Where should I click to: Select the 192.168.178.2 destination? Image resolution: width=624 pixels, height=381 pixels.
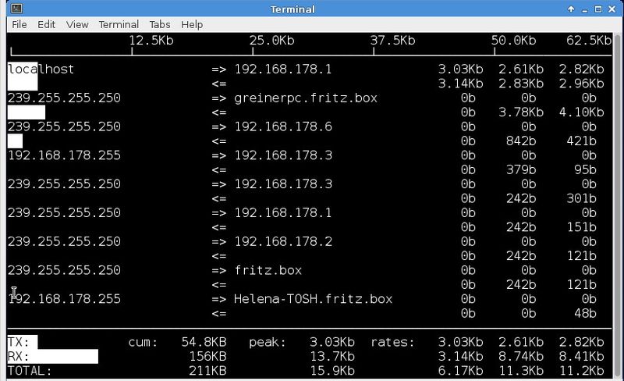283,241
